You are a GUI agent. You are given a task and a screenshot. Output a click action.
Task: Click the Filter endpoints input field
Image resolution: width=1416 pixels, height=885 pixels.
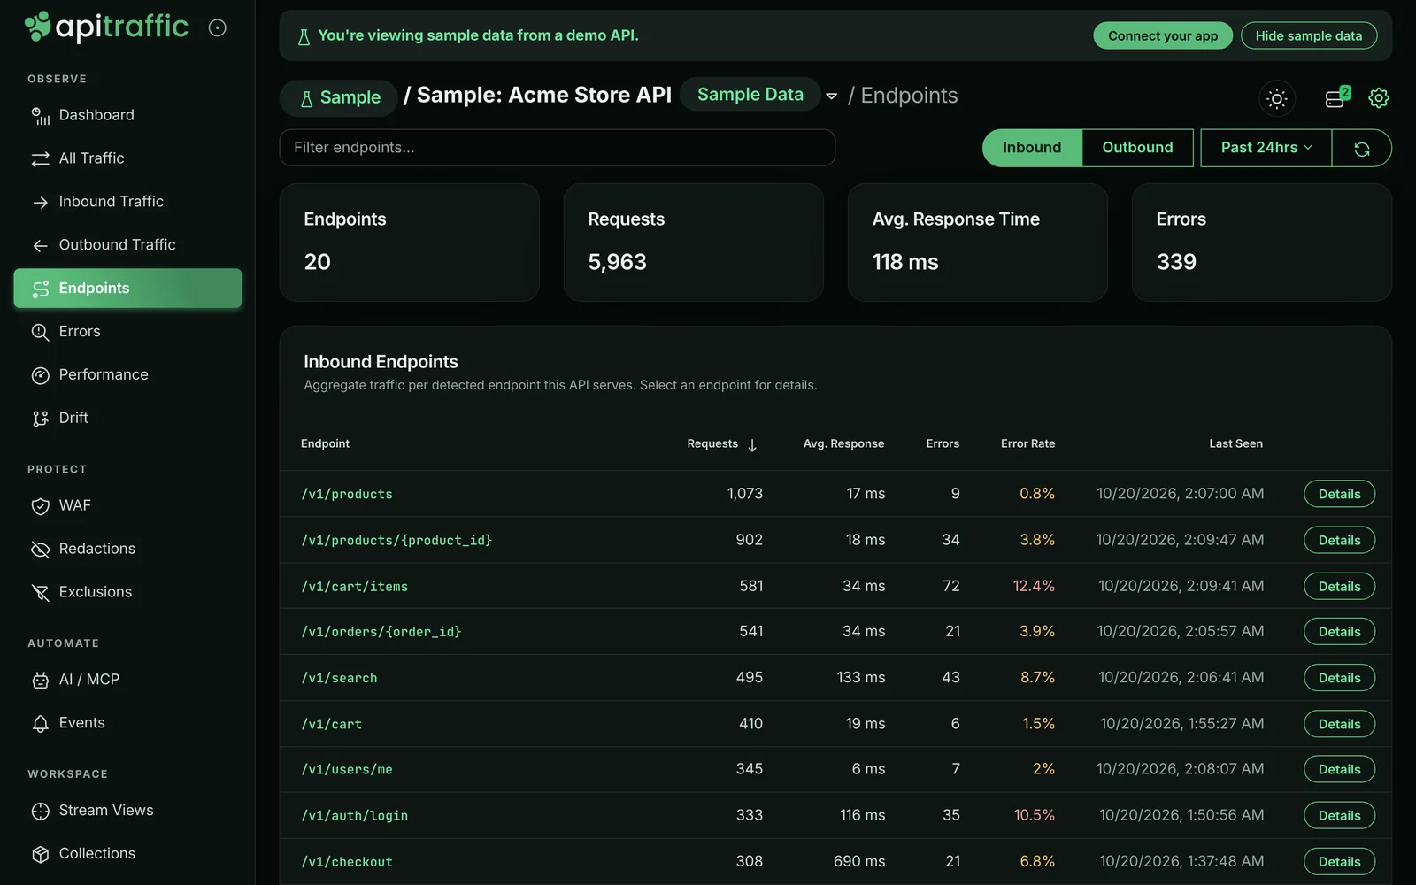[558, 148]
